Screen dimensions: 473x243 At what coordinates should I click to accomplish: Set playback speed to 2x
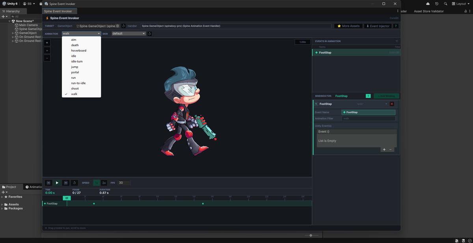(x=104, y=183)
